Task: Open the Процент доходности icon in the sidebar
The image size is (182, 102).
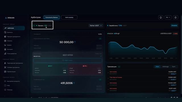Action: tap(5, 37)
